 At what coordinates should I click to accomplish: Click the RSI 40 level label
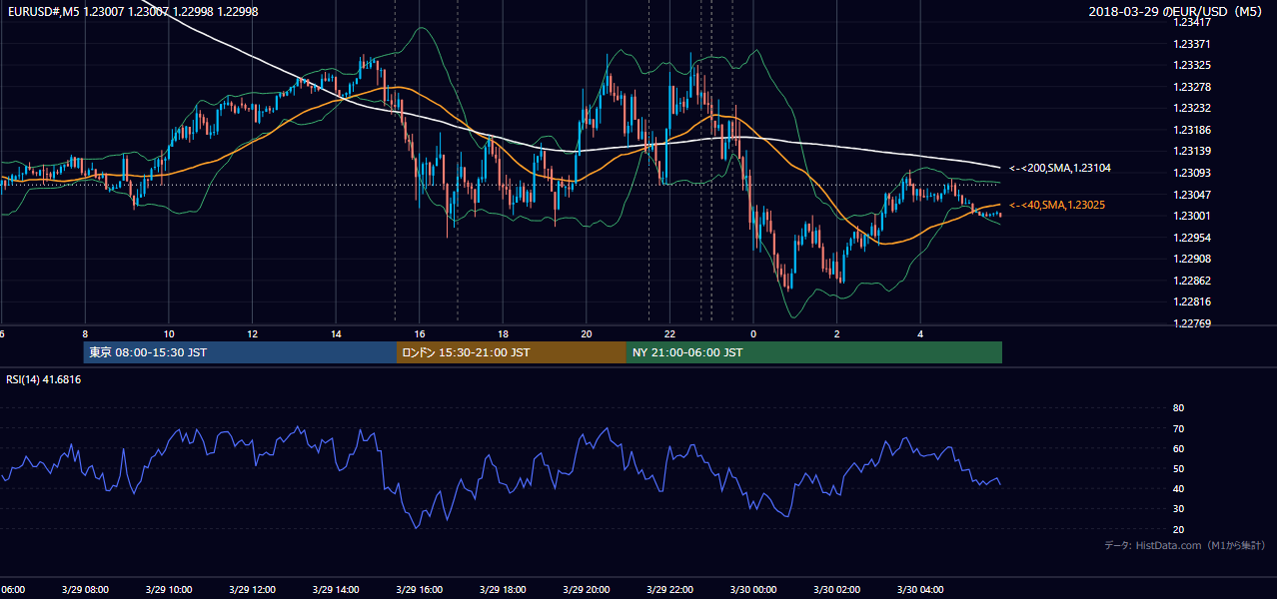[1178, 488]
